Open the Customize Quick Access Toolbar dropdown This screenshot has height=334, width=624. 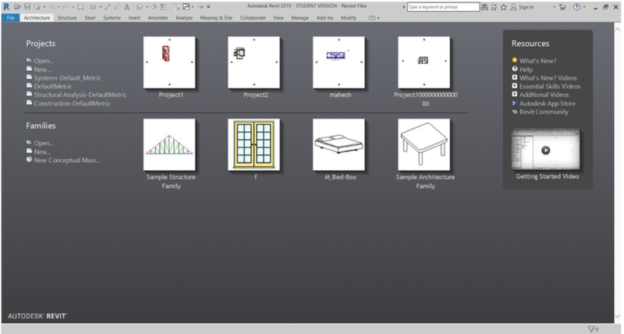(x=208, y=7)
